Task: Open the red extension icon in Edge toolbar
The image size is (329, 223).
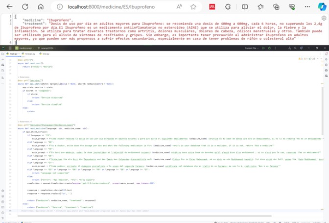Action: point(212,7)
